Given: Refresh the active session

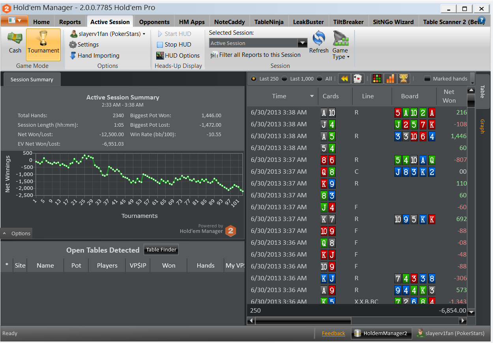Looking at the screenshot, I should tap(319, 43).
